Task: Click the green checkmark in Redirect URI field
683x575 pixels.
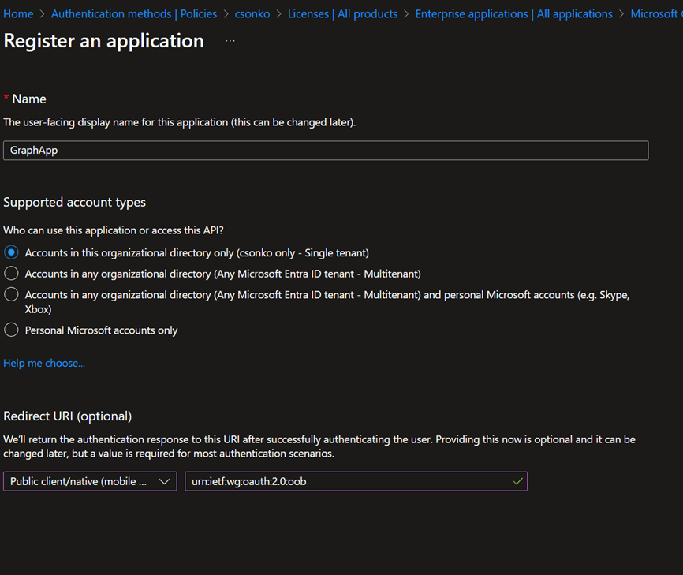Action: point(517,481)
